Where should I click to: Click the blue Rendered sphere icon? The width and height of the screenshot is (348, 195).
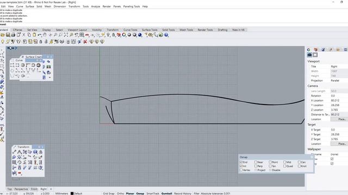tap(140, 35)
